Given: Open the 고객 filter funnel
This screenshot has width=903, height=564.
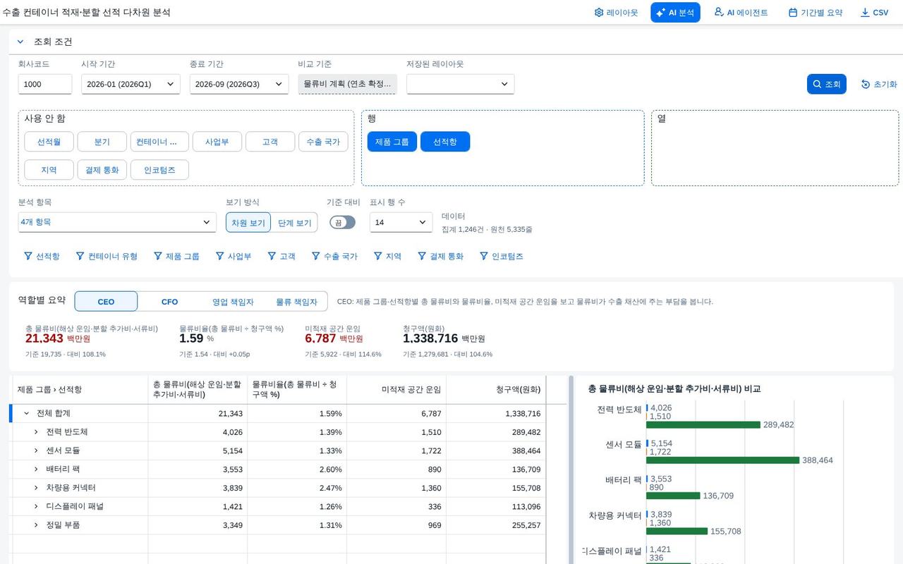Looking at the screenshot, I should [x=272, y=256].
